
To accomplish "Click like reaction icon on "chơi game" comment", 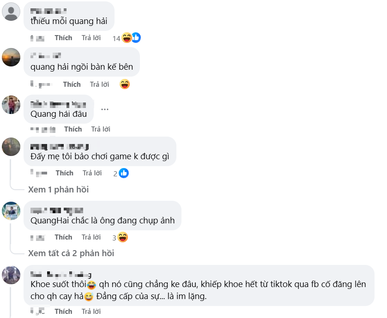I will point(124,173).
